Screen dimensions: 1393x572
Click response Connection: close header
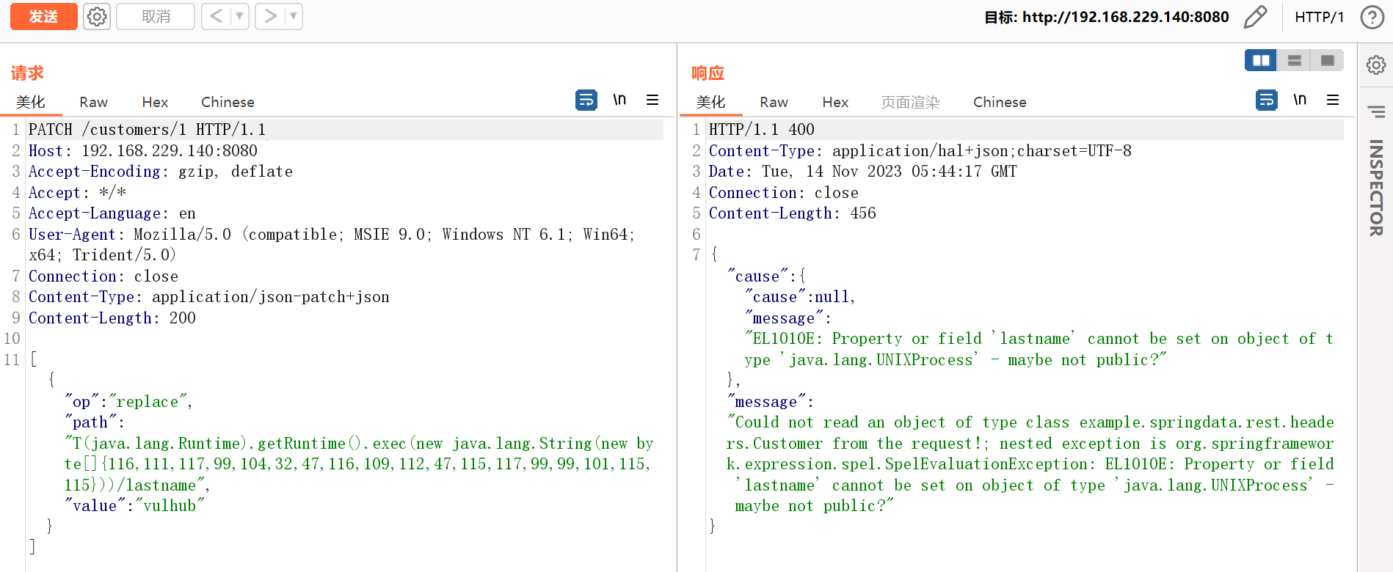pos(783,193)
